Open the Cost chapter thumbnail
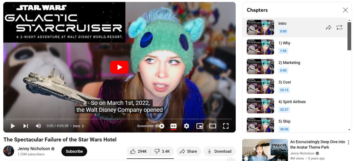Viewport: 354px width, 161px height. point(260,86)
